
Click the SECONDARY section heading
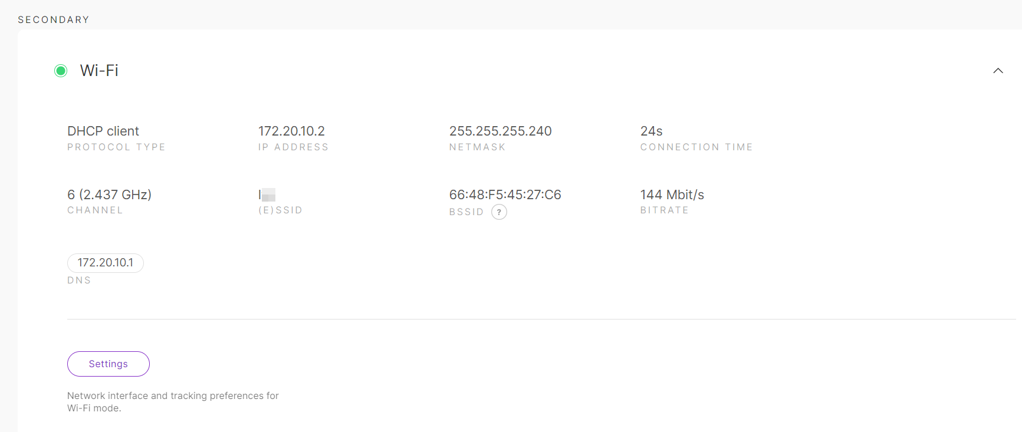(x=54, y=19)
